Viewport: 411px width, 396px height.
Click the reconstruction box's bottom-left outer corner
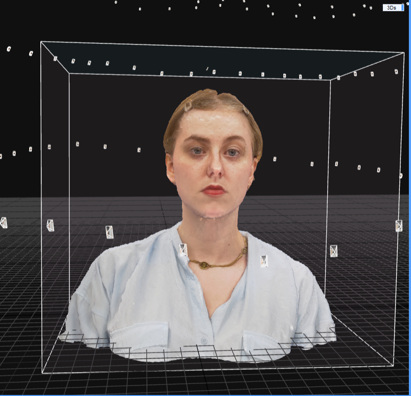pos(42,373)
